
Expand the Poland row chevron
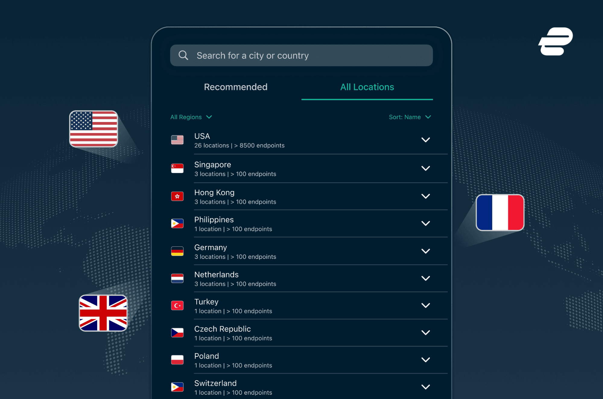point(425,360)
